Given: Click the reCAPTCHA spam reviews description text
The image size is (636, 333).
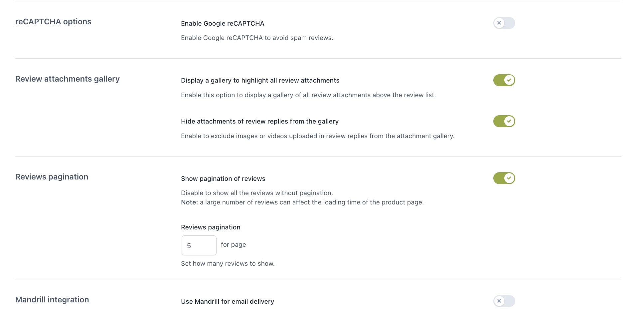Looking at the screenshot, I should [x=257, y=38].
